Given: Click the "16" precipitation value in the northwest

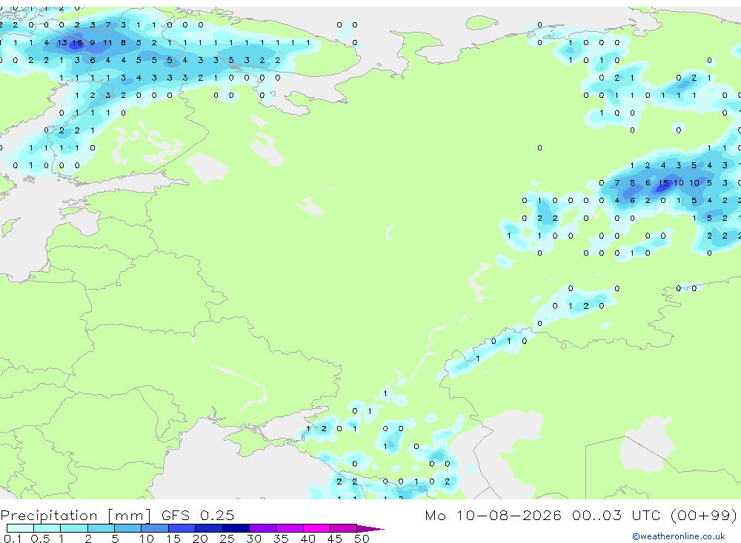Looking at the screenshot, I should click(x=77, y=42).
